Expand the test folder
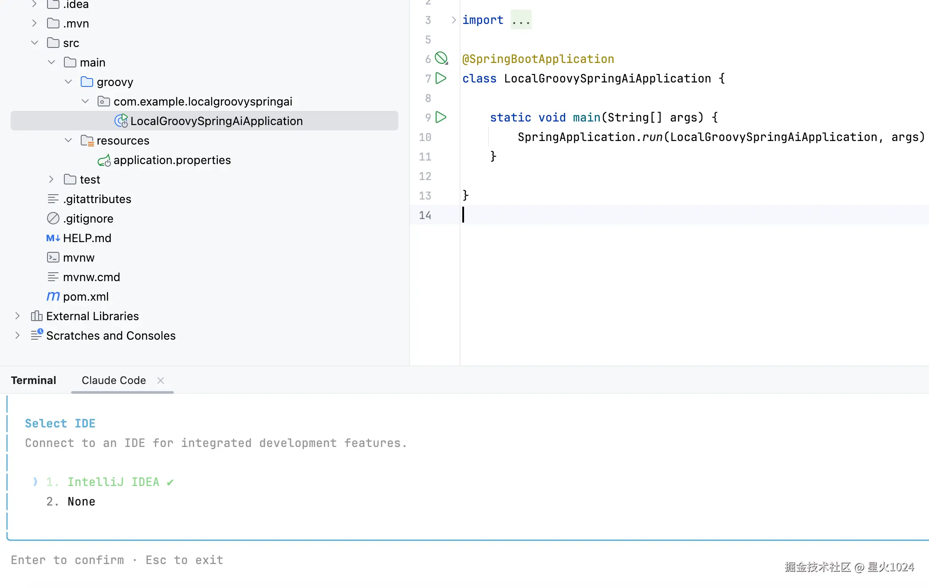929x588 pixels. (51, 180)
